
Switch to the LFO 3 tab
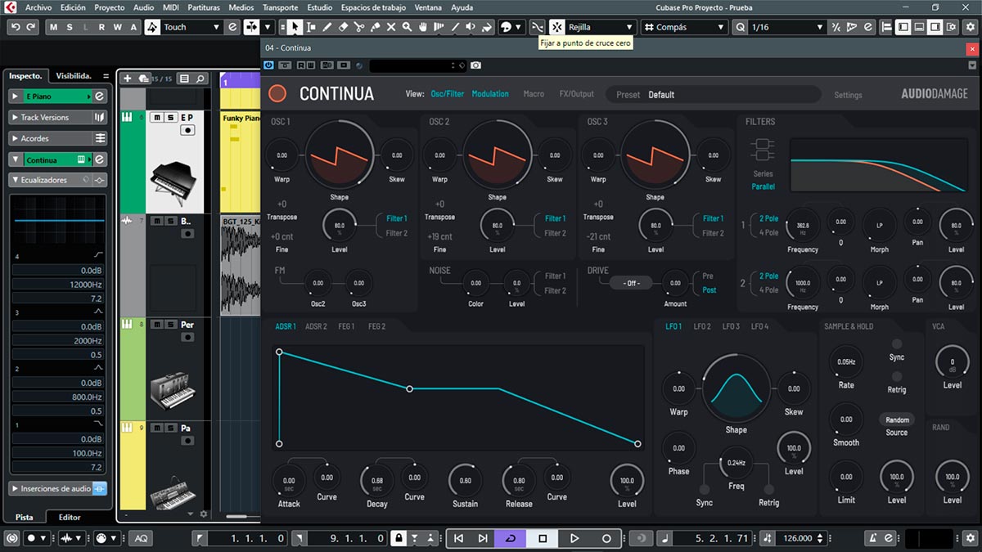coord(731,326)
